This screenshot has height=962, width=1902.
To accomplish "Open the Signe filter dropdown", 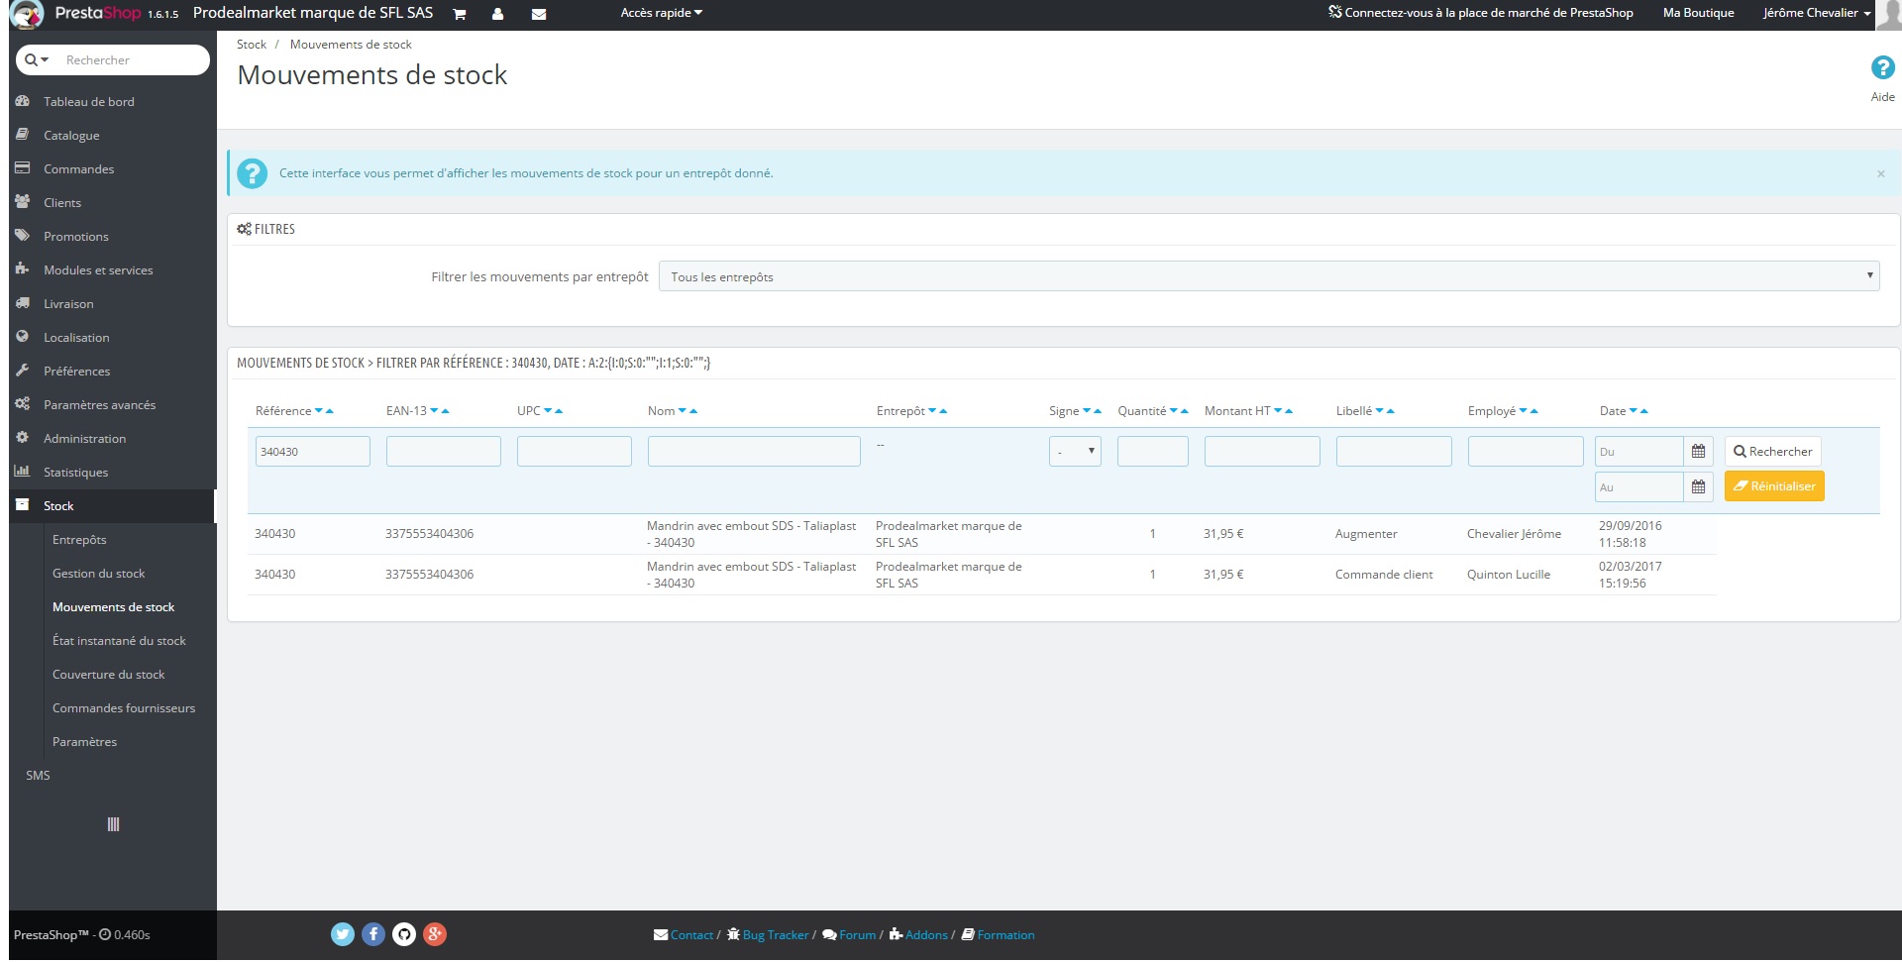I will click(x=1075, y=452).
